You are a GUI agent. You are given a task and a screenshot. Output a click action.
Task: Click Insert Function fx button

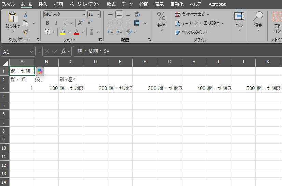[x=63, y=51]
